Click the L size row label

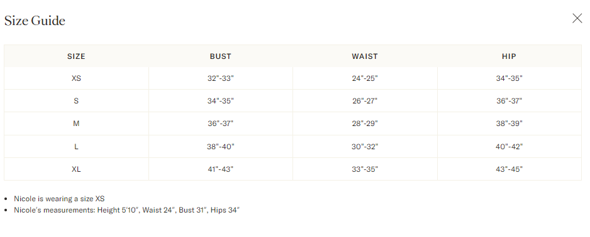(x=76, y=147)
